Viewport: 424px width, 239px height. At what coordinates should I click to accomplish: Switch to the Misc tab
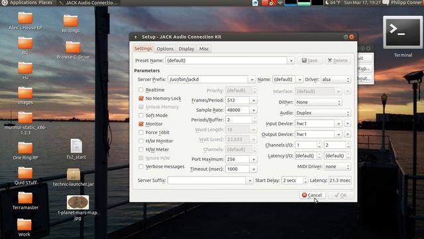[x=204, y=48]
